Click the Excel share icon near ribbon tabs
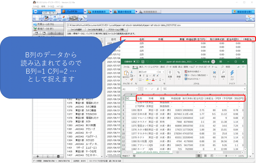 (238, 67)
